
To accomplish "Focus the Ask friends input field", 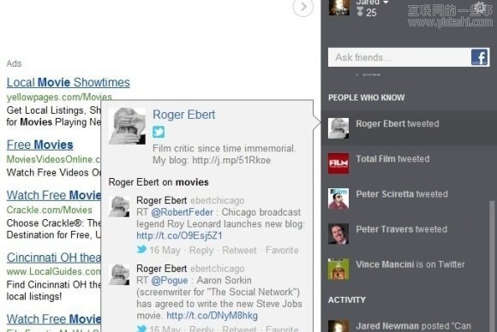I will click(399, 57).
